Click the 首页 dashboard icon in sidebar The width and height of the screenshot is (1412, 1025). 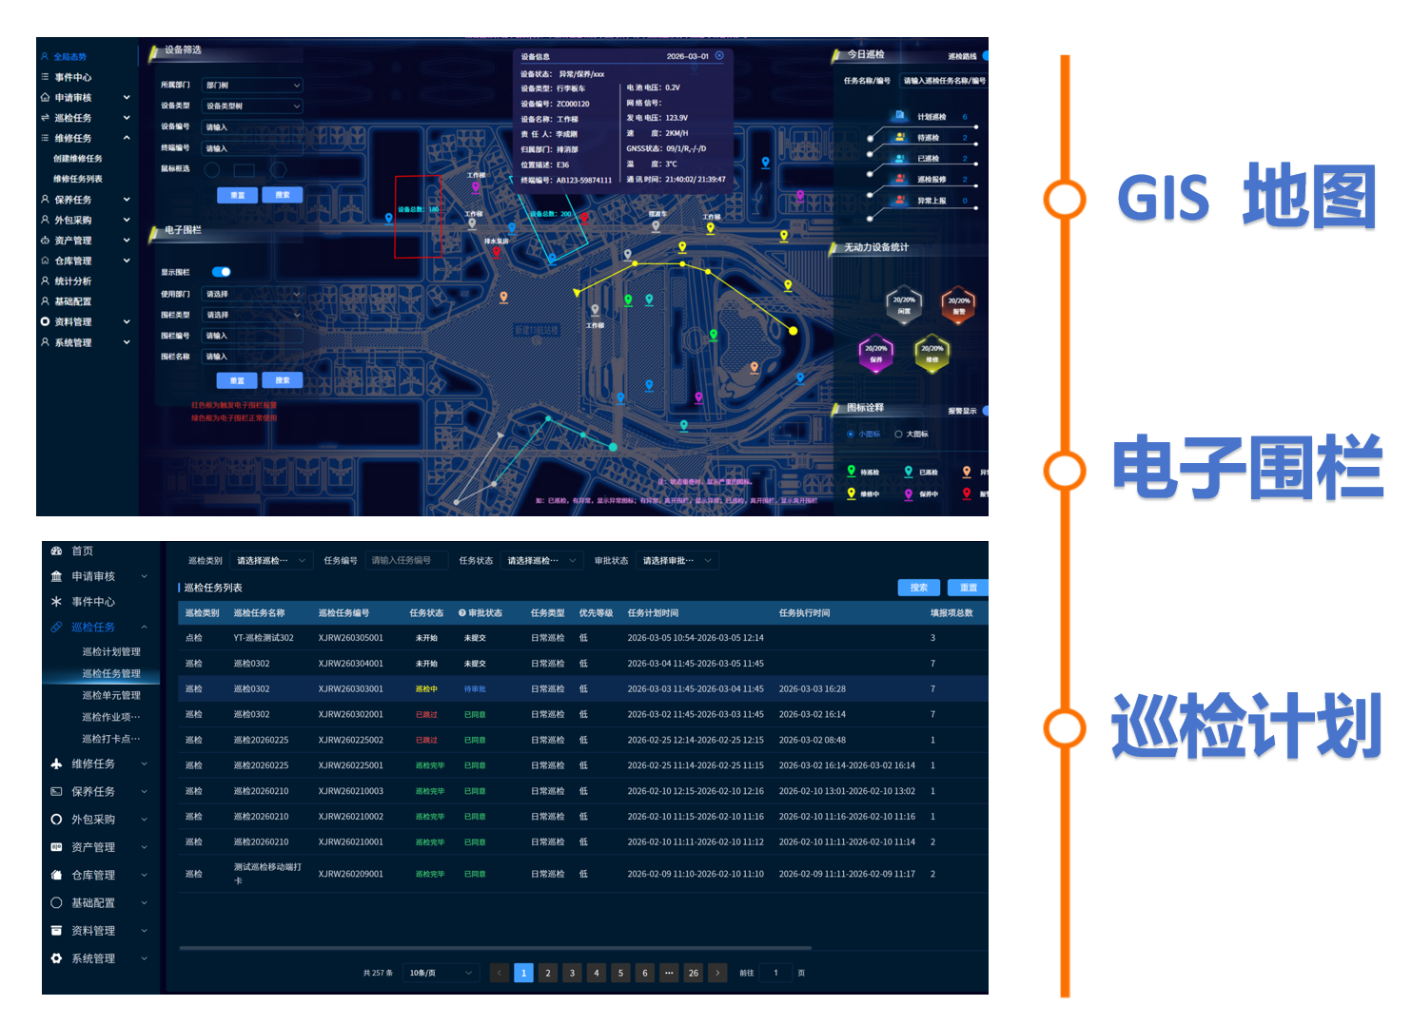[x=56, y=551]
